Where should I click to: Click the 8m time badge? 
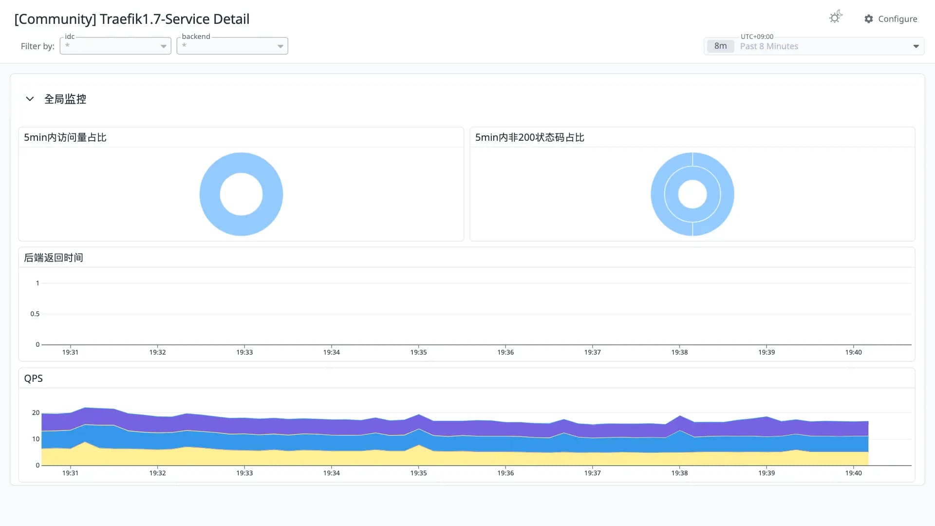(720, 46)
